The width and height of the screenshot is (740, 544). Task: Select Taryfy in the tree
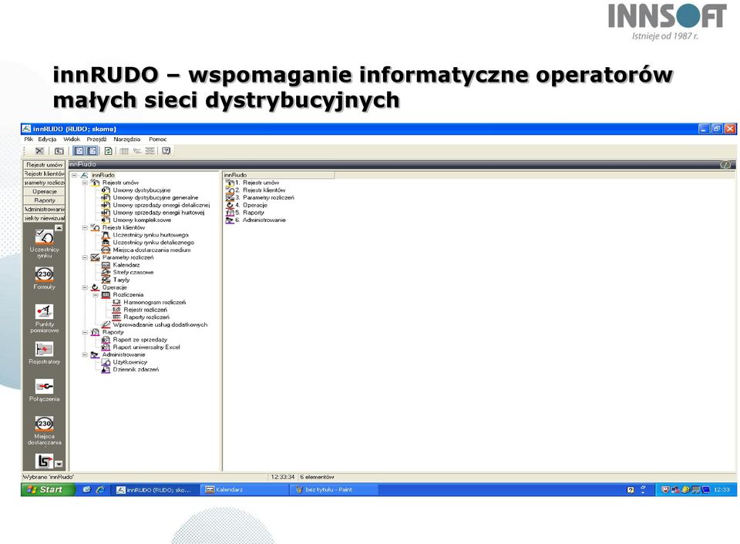pyautogui.click(x=121, y=280)
